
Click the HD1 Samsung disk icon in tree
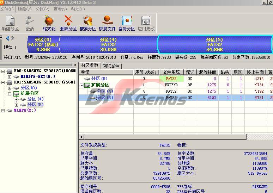pyautogui.click(x=10, y=82)
